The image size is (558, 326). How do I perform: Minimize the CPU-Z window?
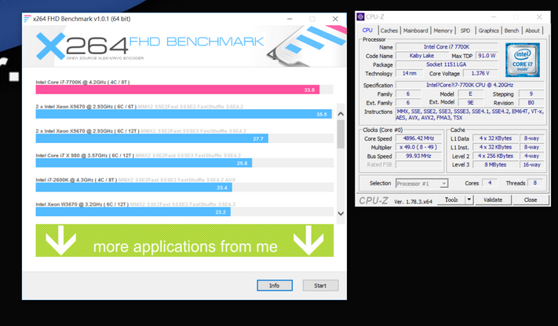coord(494,16)
